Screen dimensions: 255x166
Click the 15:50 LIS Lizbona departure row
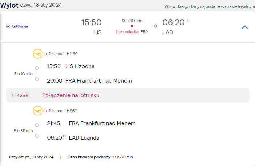[71, 66]
